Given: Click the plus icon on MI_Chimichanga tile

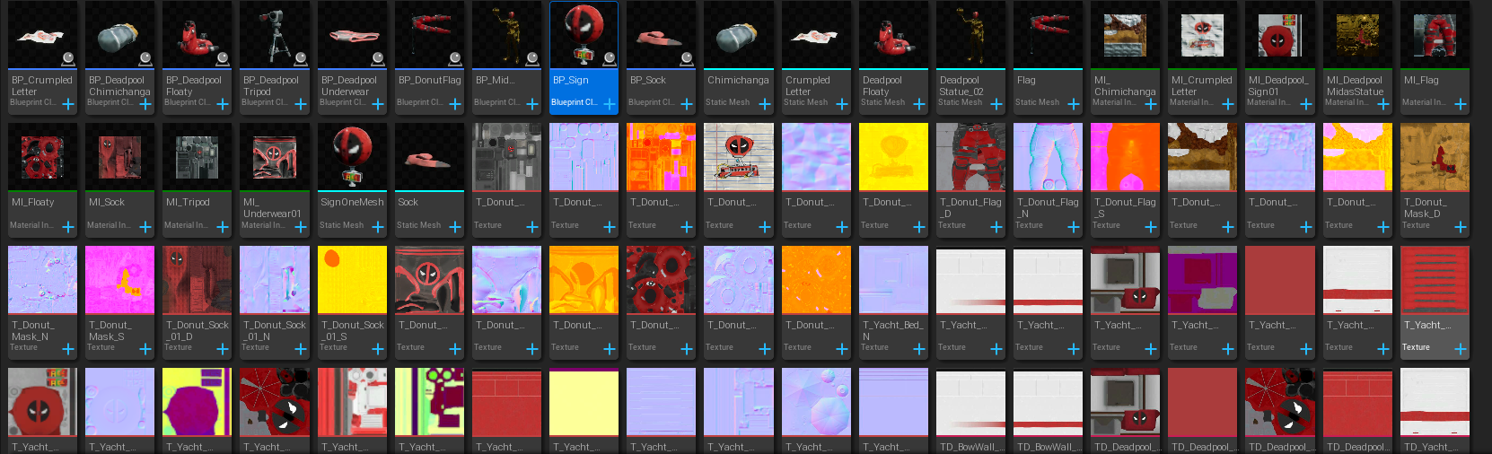Looking at the screenshot, I should coord(1151,105).
